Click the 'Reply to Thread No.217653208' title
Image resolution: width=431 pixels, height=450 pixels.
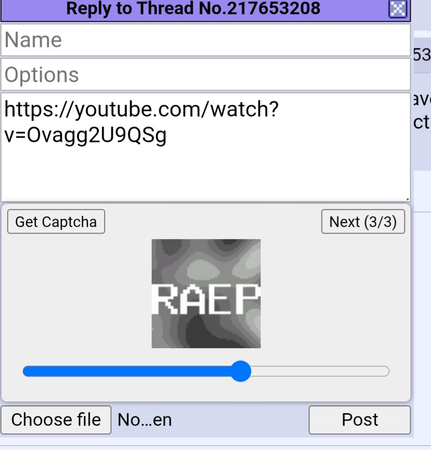click(x=193, y=8)
